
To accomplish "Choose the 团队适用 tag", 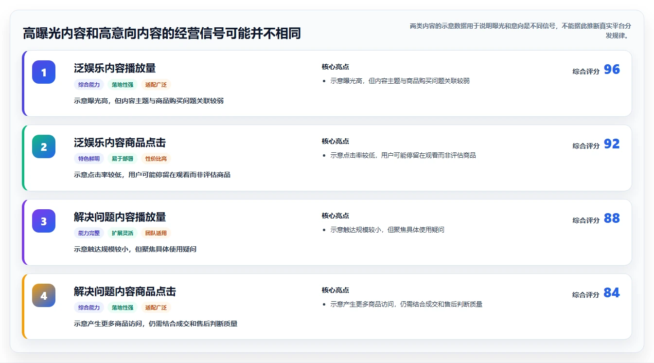I will tap(156, 233).
